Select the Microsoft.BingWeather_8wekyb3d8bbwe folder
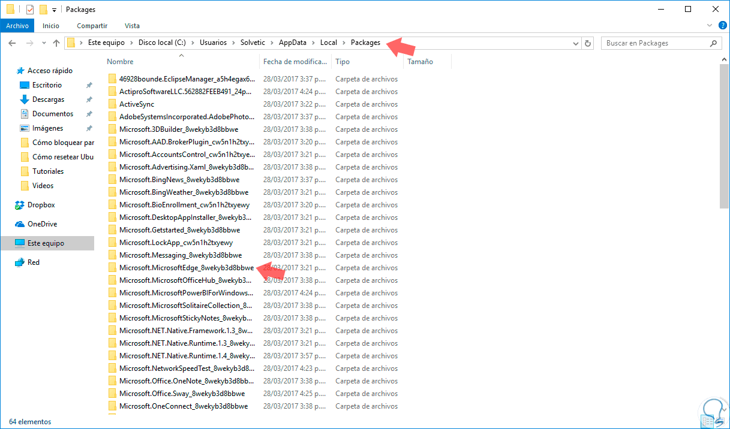Viewport: 730px width, 429px height. pyautogui.click(x=184, y=192)
